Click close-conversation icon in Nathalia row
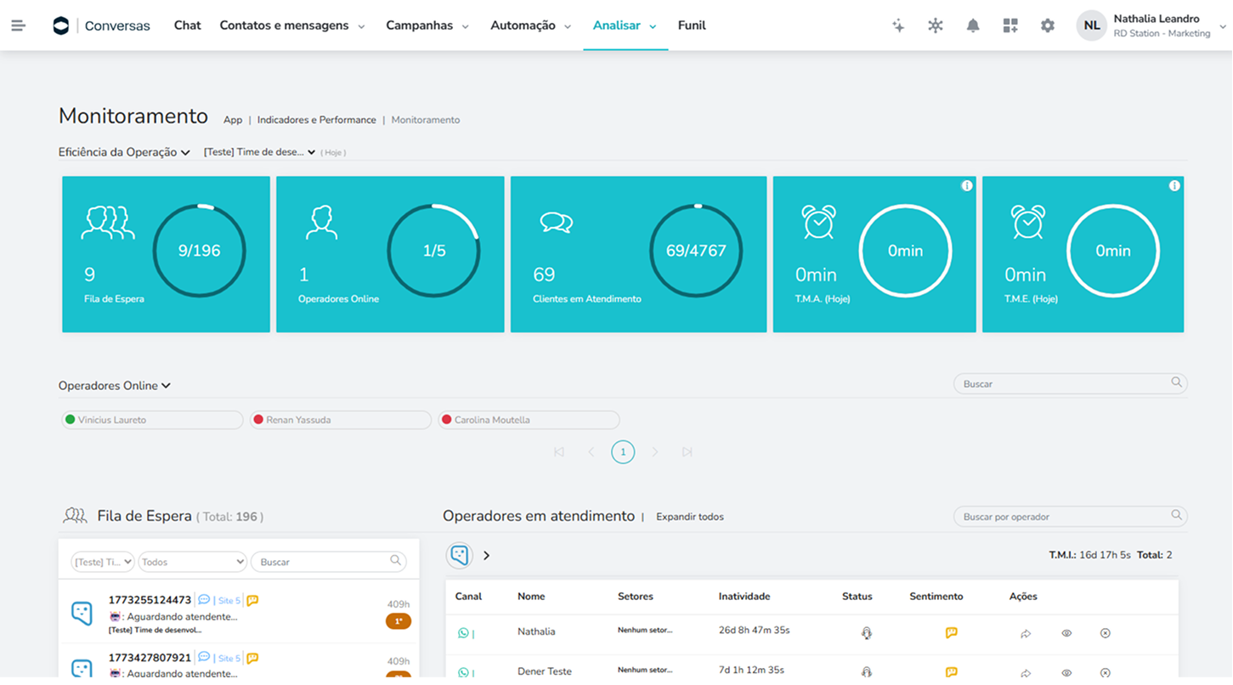 point(1105,633)
